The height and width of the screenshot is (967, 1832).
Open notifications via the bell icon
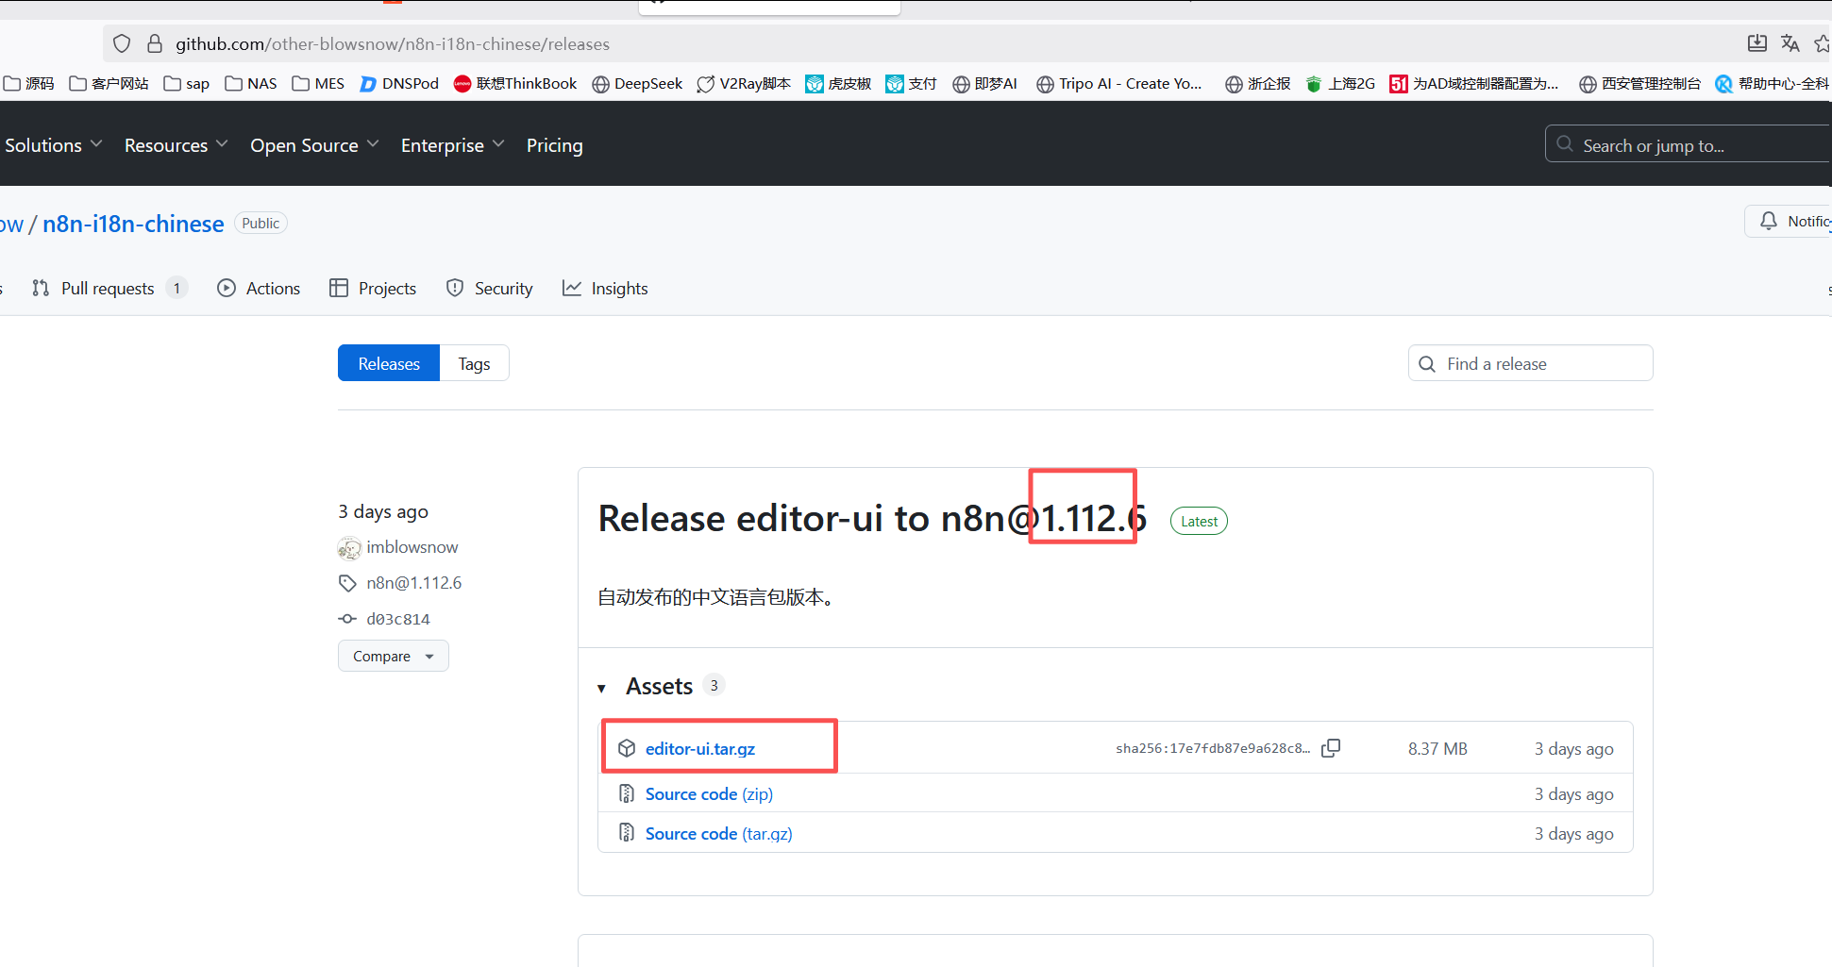click(1768, 221)
